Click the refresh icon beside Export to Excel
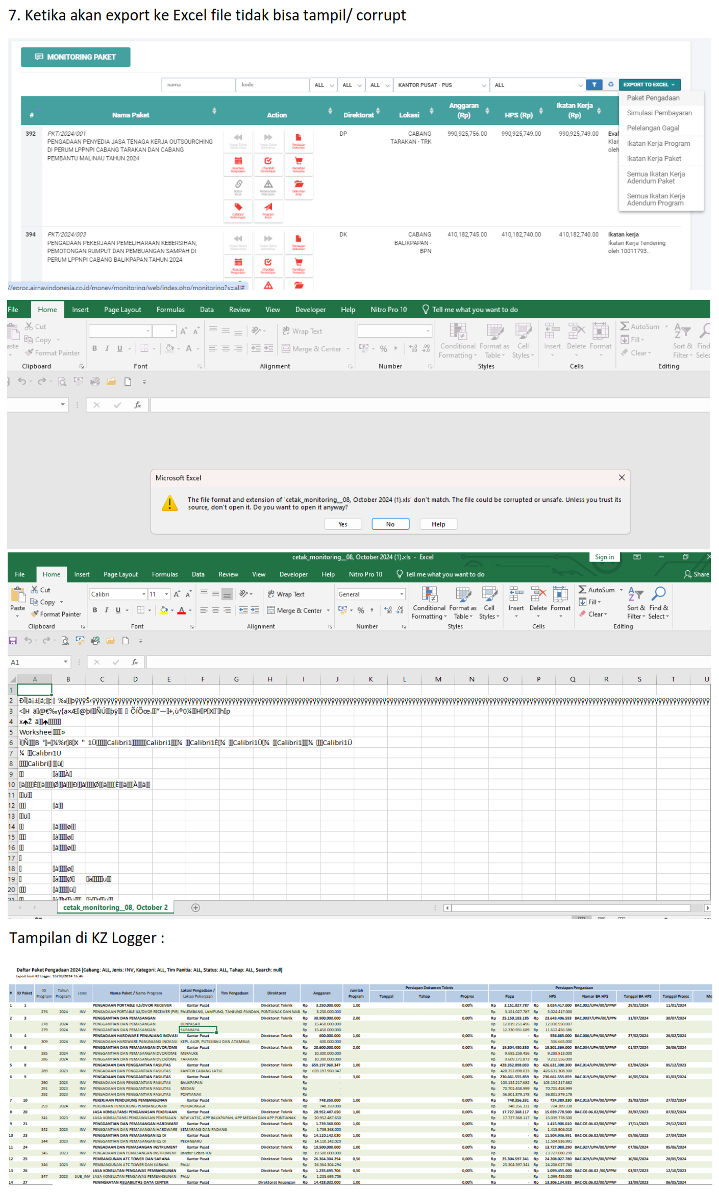719x1192 pixels. coord(610,85)
